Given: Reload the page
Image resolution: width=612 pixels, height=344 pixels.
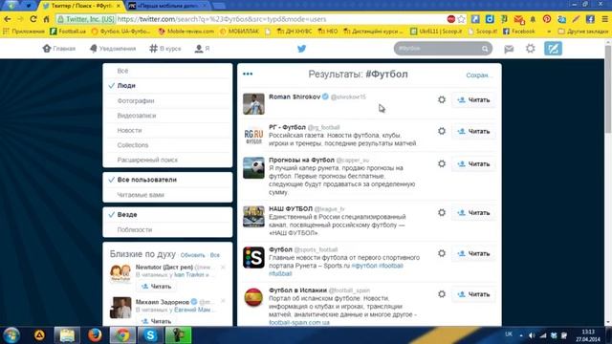Looking at the screenshot, I should pyautogui.click(x=33, y=19).
